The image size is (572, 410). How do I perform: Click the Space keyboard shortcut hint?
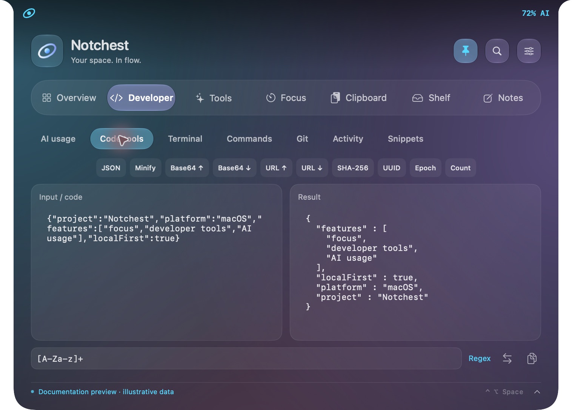[504, 392]
